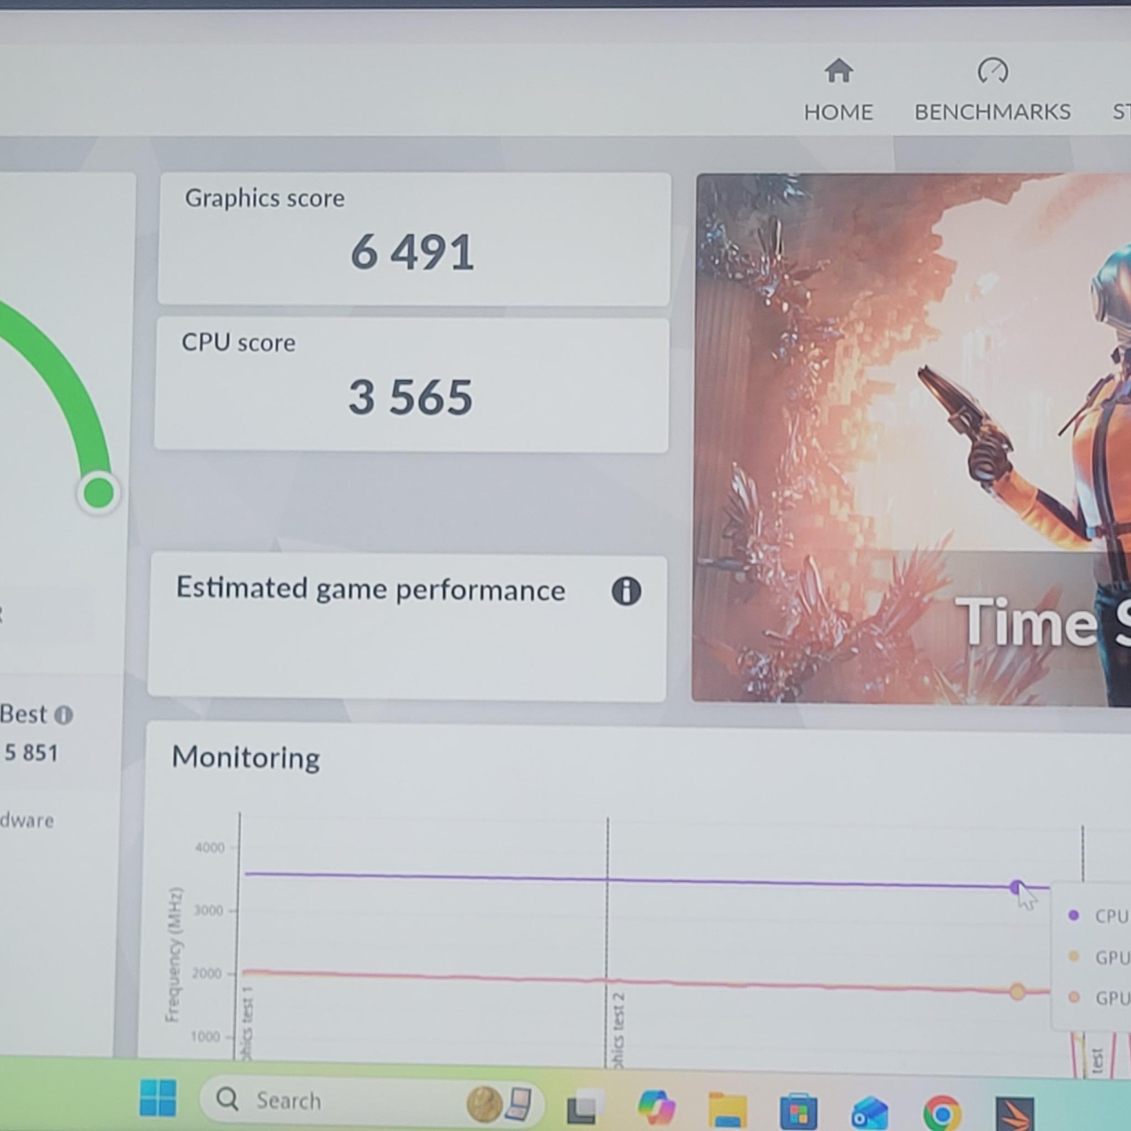The width and height of the screenshot is (1131, 1131).
Task: Switch to 3DMark app on the taskbar
Action: click(1014, 1114)
